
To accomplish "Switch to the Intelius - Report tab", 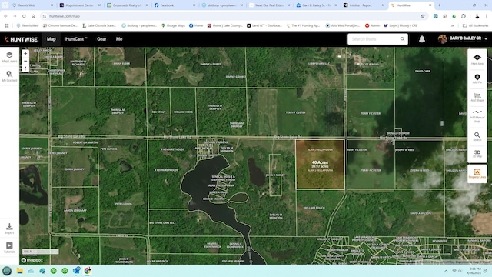I will pos(364,5).
